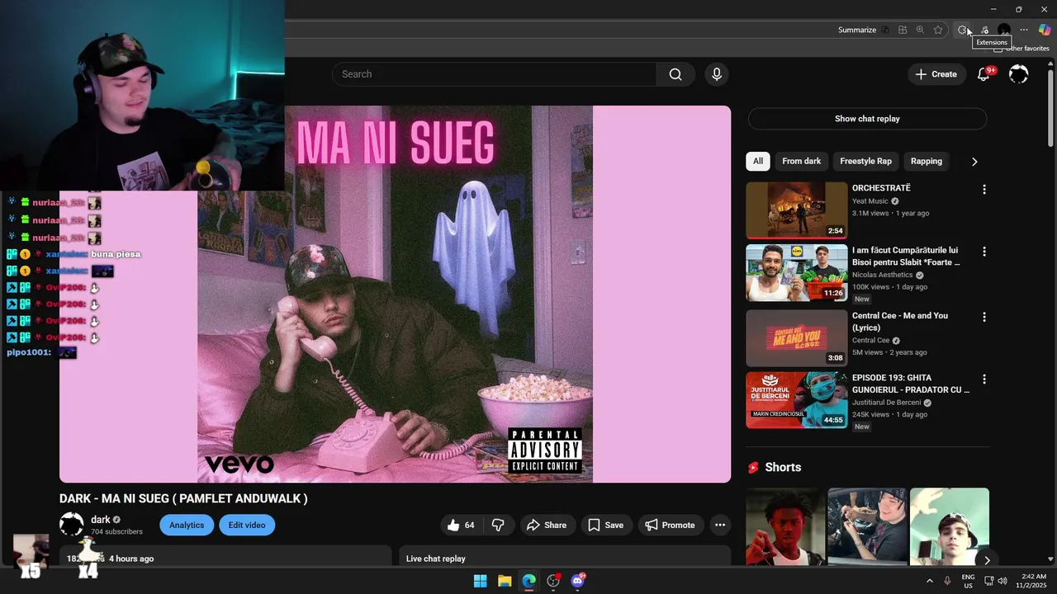Open the clock showing 2:42 AM
This screenshot has width=1057, height=594.
point(1033,581)
